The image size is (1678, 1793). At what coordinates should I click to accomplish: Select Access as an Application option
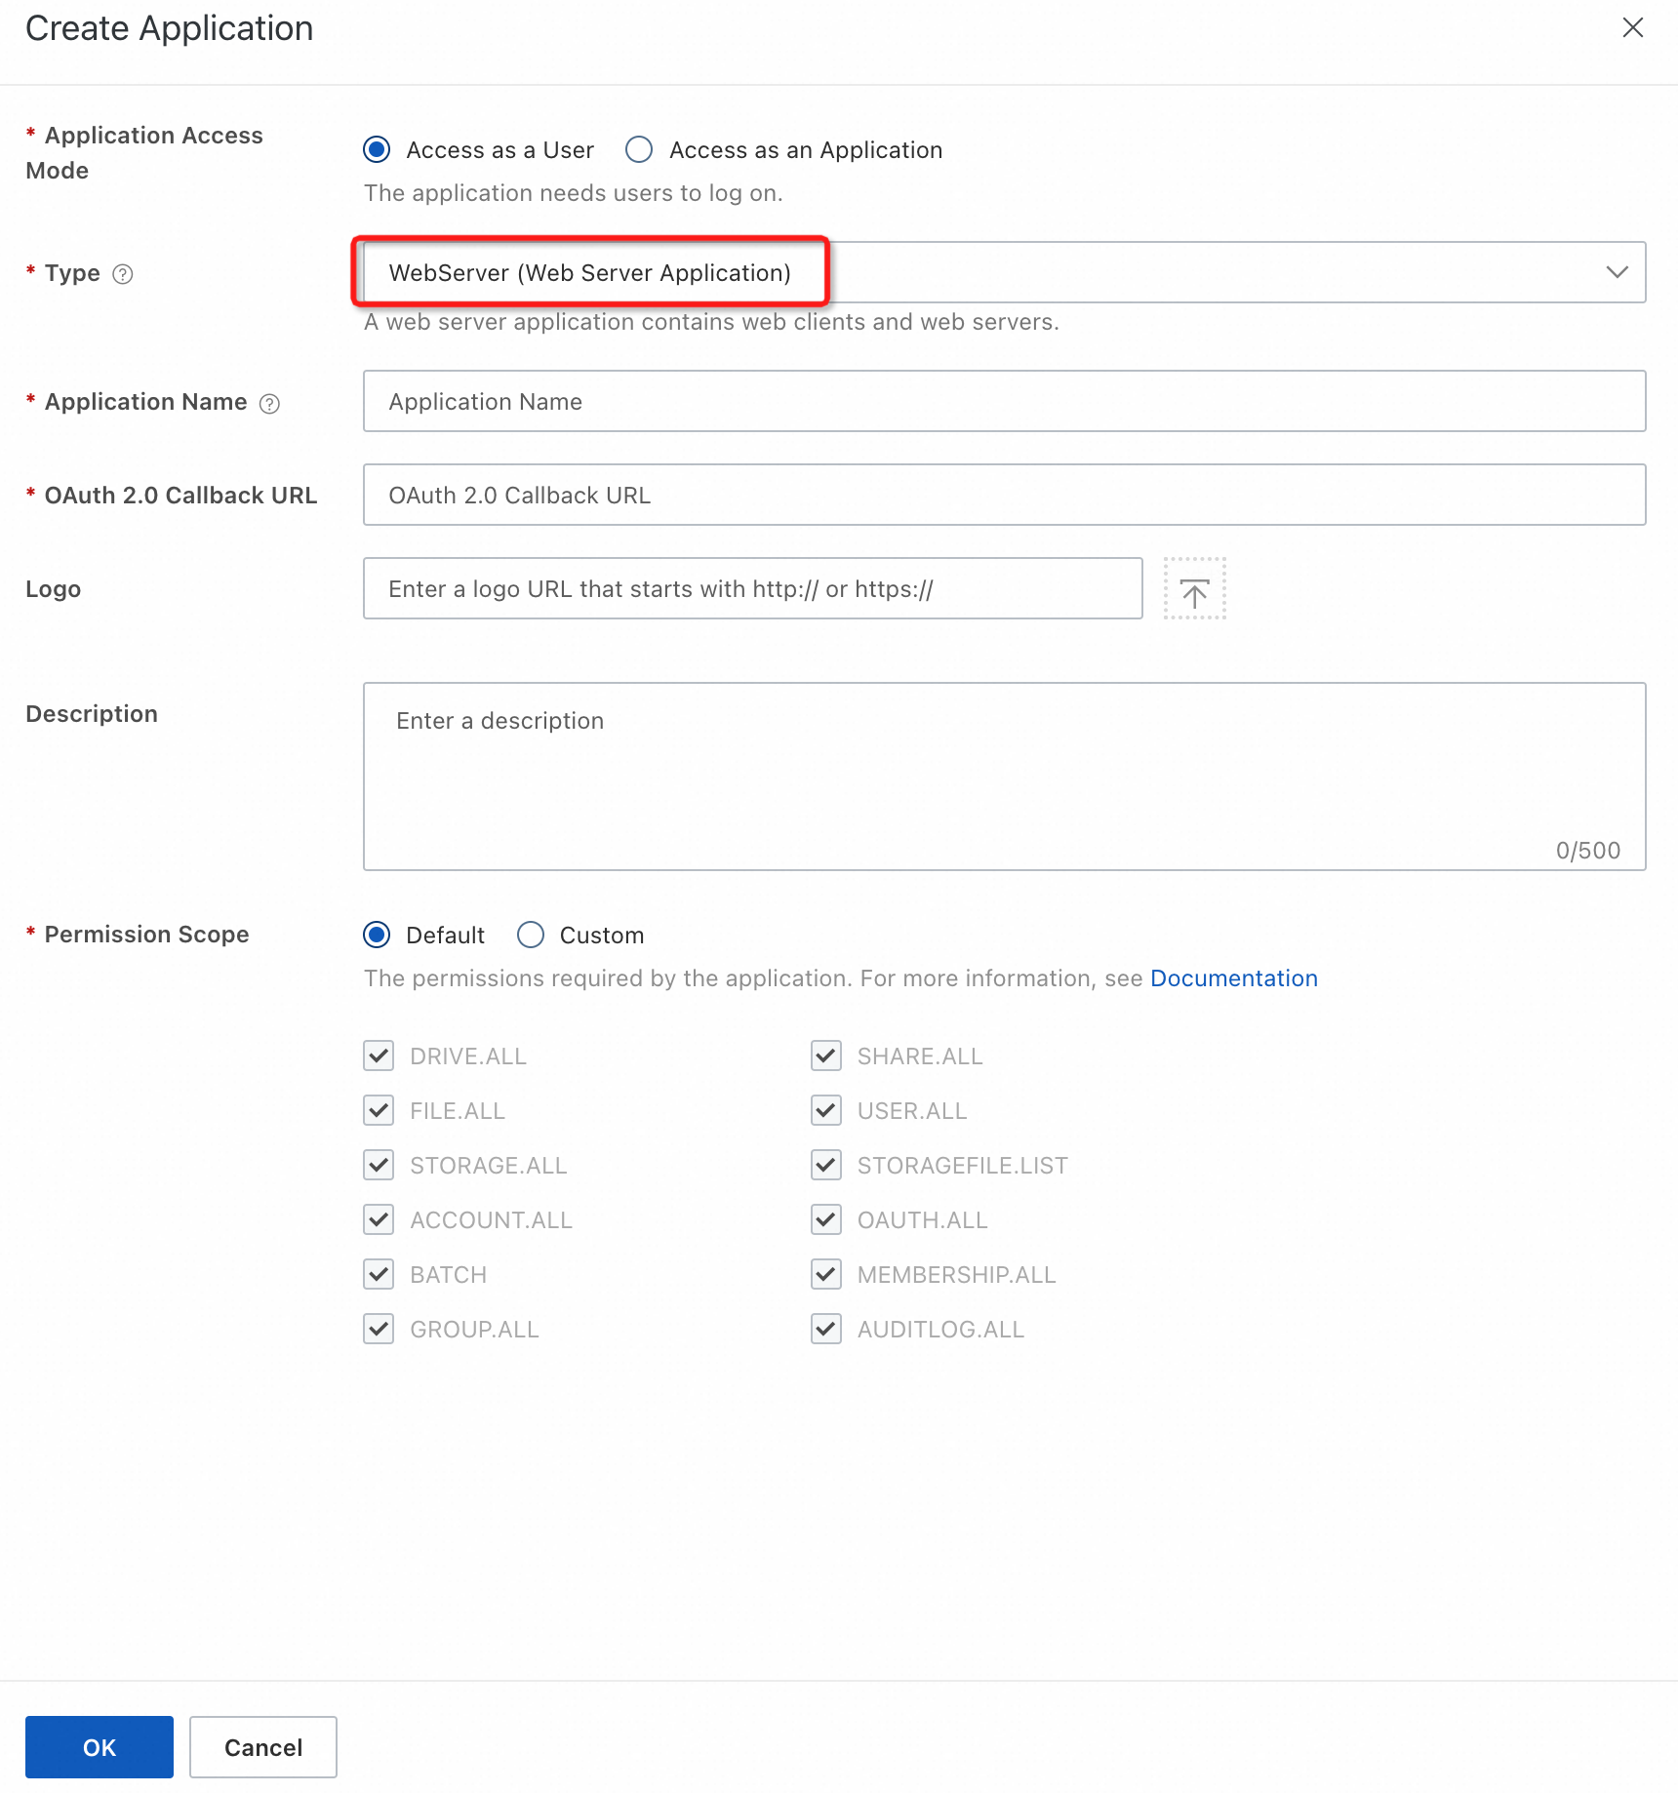[639, 150]
